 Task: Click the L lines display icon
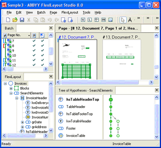(90, 20)
